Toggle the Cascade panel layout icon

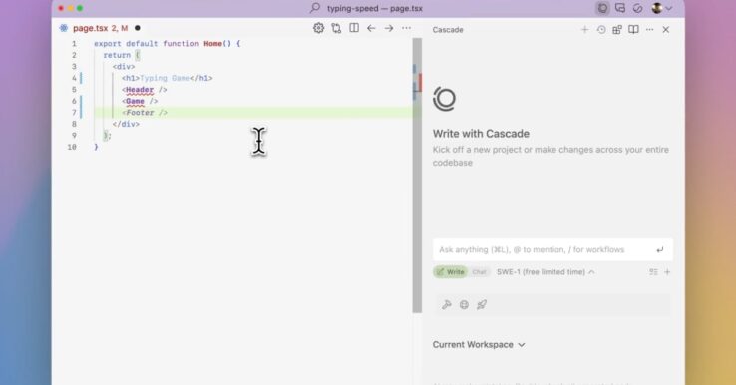click(620, 8)
